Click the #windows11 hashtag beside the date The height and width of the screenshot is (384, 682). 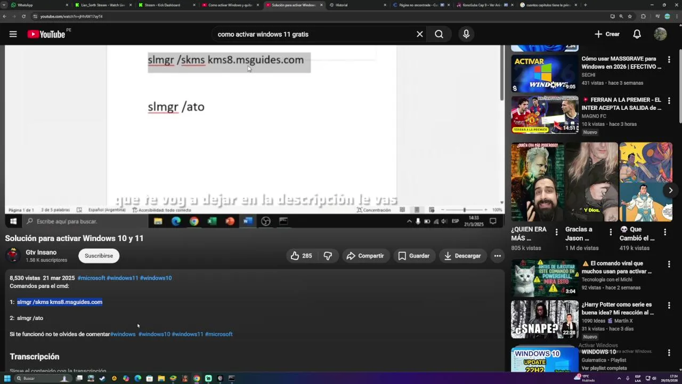pyautogui.click(x=123, y=278)
